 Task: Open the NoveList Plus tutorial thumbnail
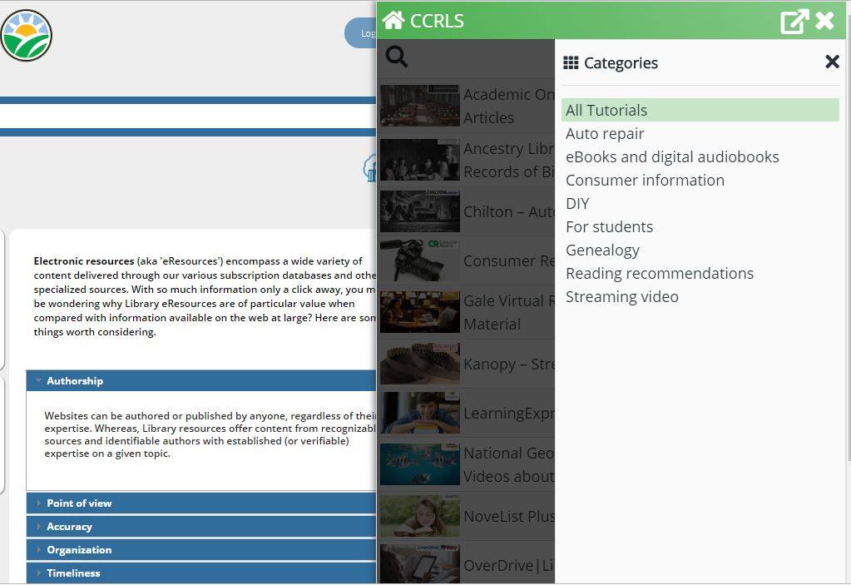420,516
